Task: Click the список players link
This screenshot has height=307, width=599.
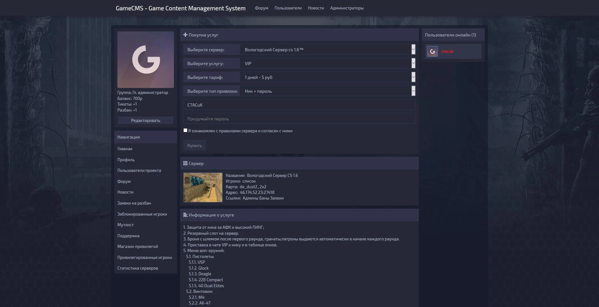Action: point(249,181)
